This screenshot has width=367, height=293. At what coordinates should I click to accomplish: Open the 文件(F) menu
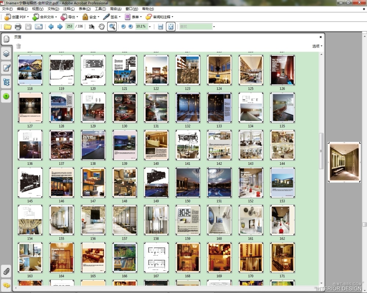point(7,9)
